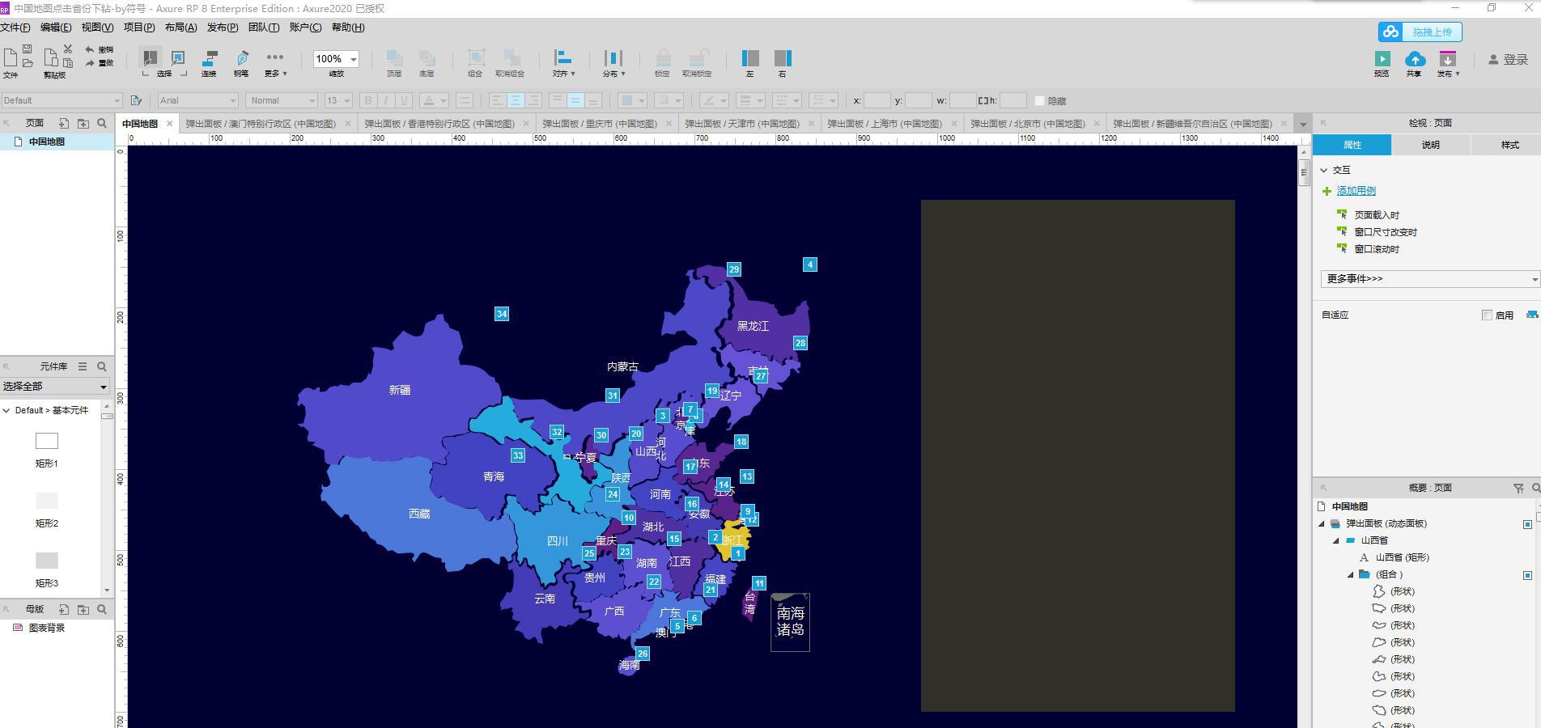Collapse the (组合) group in outline
This screenshot has height=728, width=1541.
(1351, 574)
